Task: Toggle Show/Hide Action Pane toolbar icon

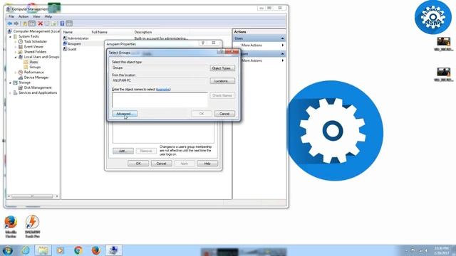Action: pyautogui.click(x=69, y=23)
